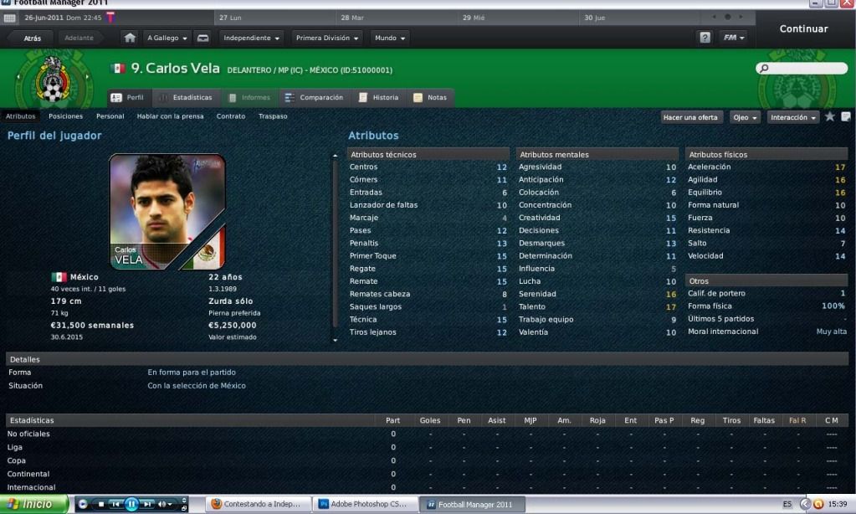Screen dimensions: 856x514
Task: Click the club shirt icon next to the time
Action: pos(110,18)
